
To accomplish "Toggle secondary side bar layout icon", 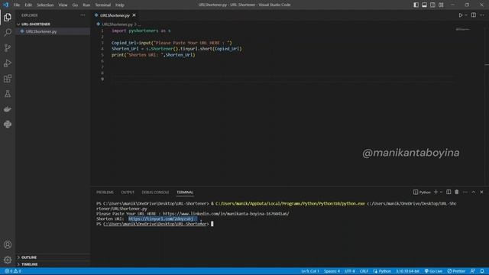I will (x=432, y=5).
